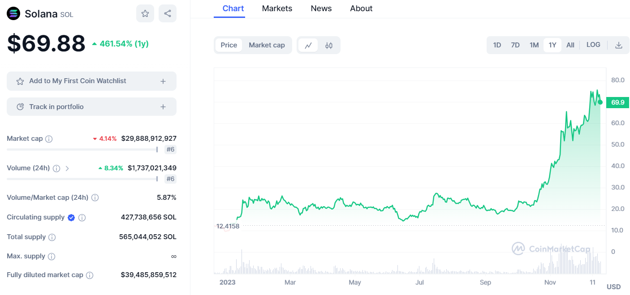Set chart range to 1M
This screenshot has height=295, width=630.
[x=534, y=45]
